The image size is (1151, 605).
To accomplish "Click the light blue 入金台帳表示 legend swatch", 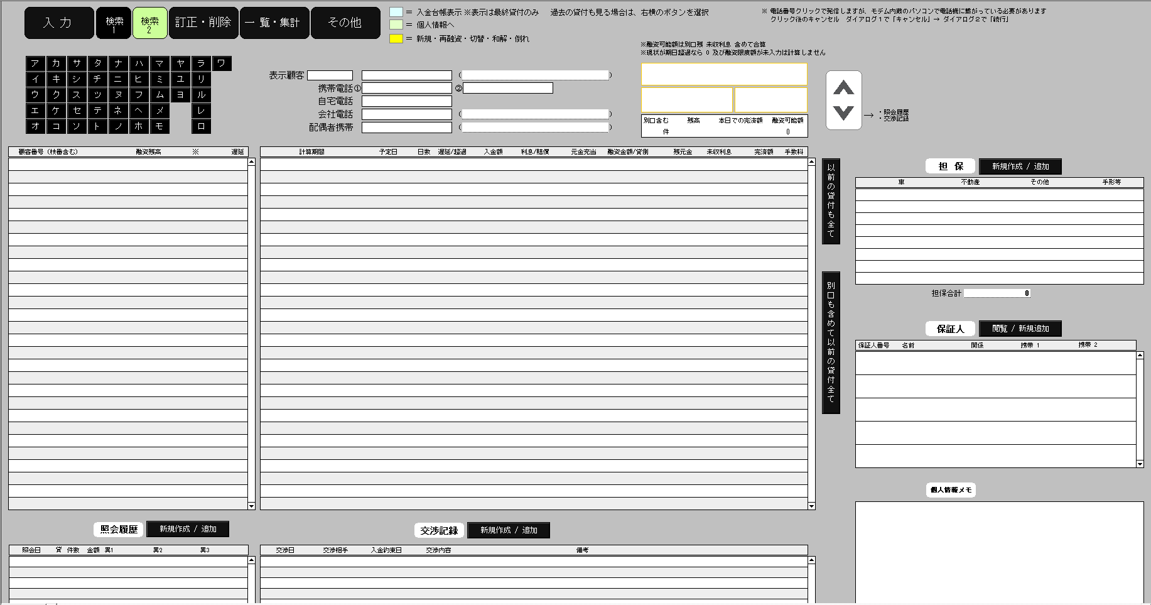I will coord(396,12).
